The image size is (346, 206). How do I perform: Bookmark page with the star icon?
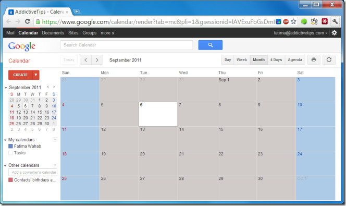click(x=293, y=21)
